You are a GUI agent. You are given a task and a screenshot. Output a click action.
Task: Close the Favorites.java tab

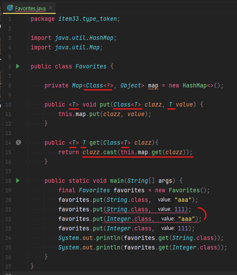[x=51, y=8]
